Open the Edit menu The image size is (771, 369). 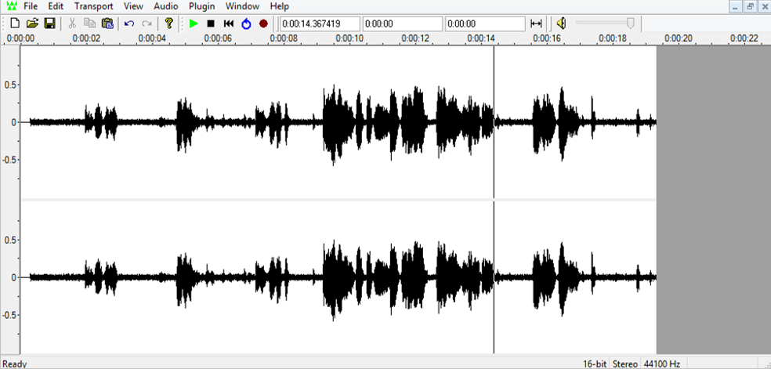(x=56, y=6)
